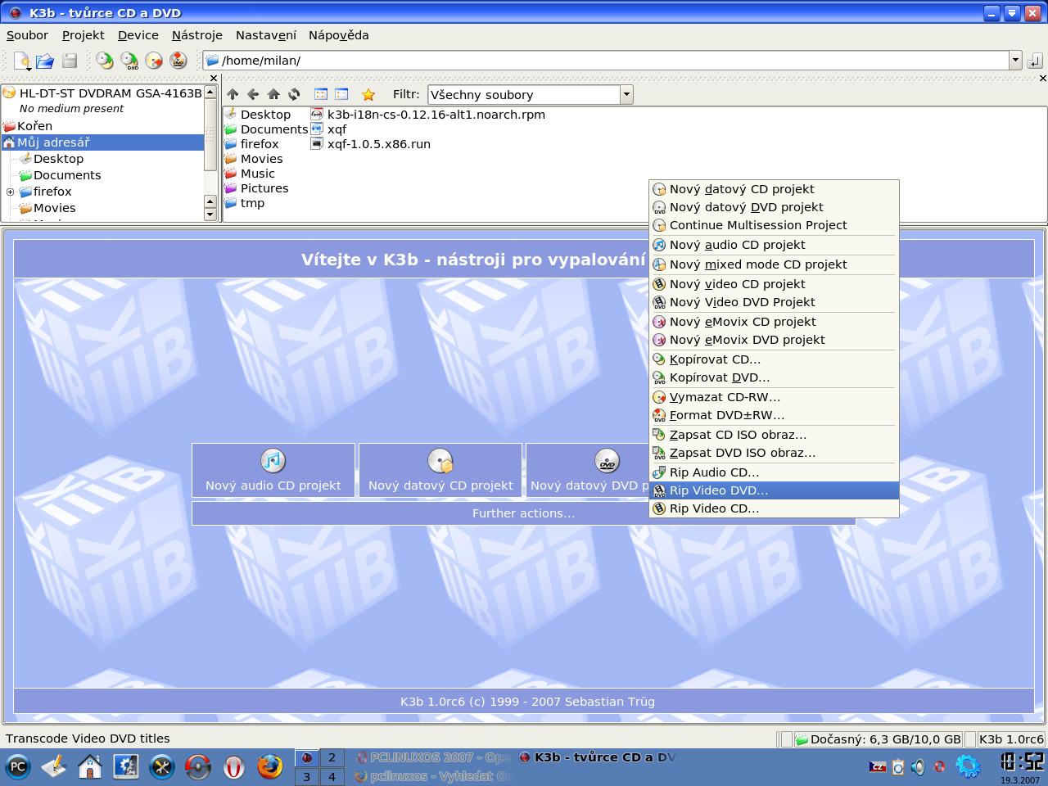1048x786 pixels.
Task: Launch Opera from the taskbar
Action: 234,767
